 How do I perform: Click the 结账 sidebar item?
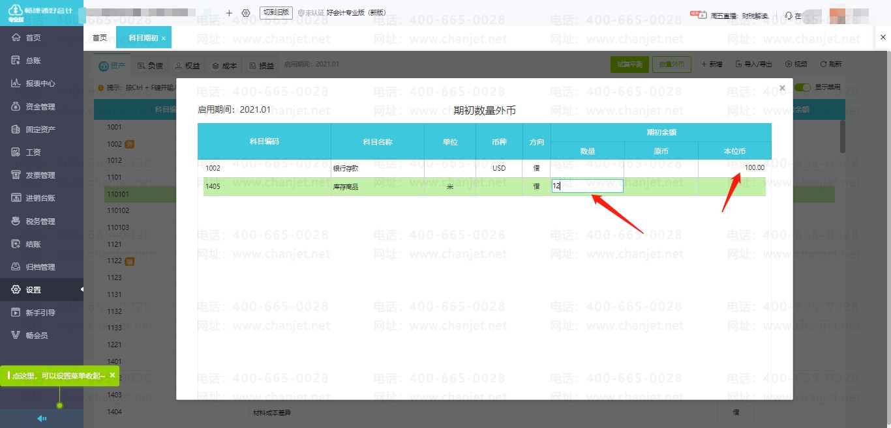click(33, 244)
